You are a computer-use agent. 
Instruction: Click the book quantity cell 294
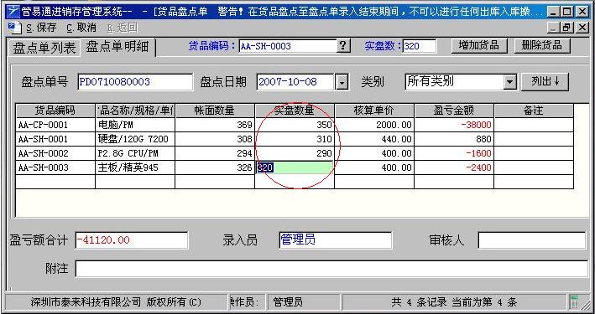(x=215, y=153)
